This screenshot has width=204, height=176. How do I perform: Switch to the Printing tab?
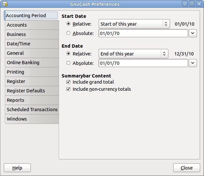[x=32, y=72]
